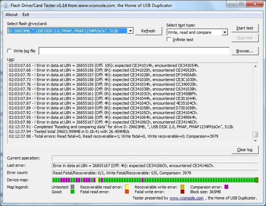Viewport: 266px width, 206px height.
Task: Click the Start test button
Action: (245, 28)
